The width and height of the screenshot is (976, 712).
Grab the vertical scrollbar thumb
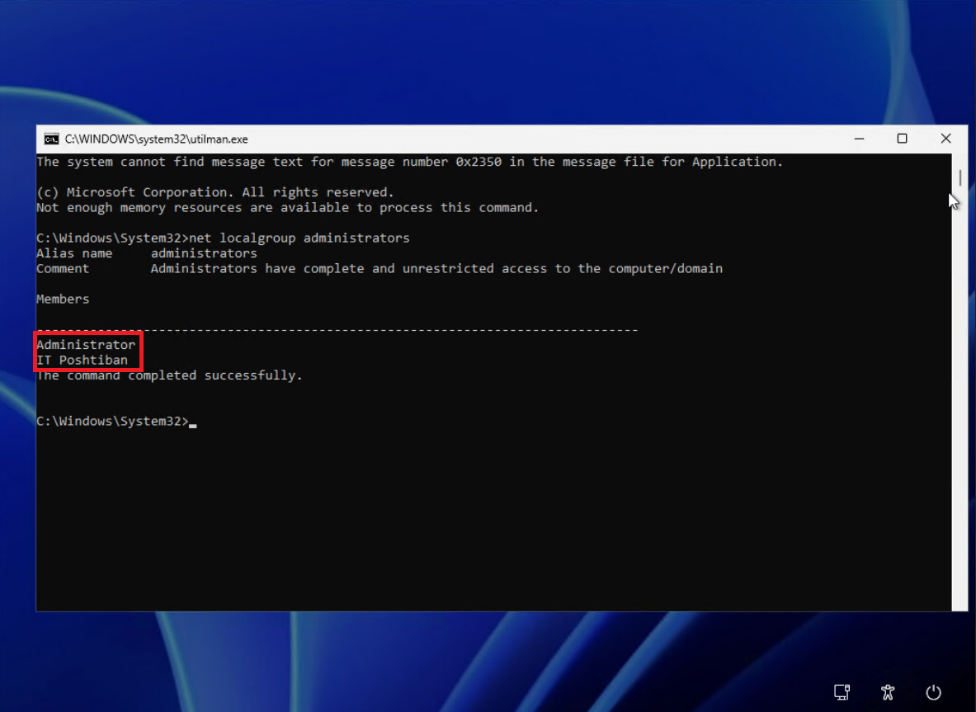point(959,176)
